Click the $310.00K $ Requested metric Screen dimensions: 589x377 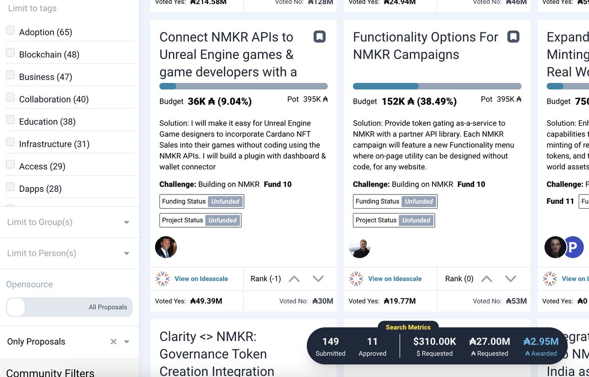point(434,347)
